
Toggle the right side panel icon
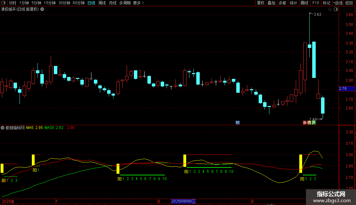click(336, 9)
